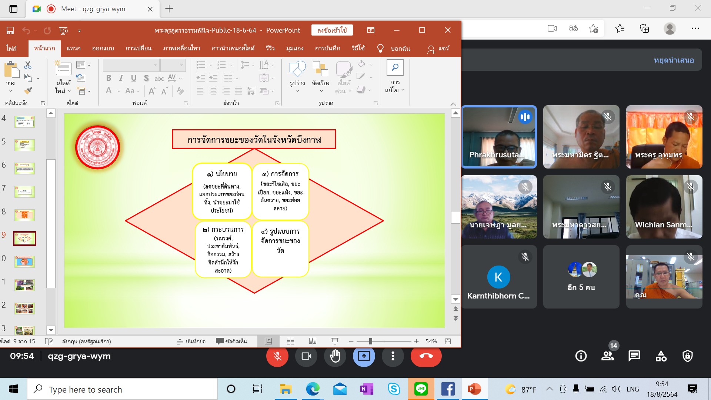Unmute the microphone in Meet
Screen dimensions: 711x400
(x=277, y=356)
